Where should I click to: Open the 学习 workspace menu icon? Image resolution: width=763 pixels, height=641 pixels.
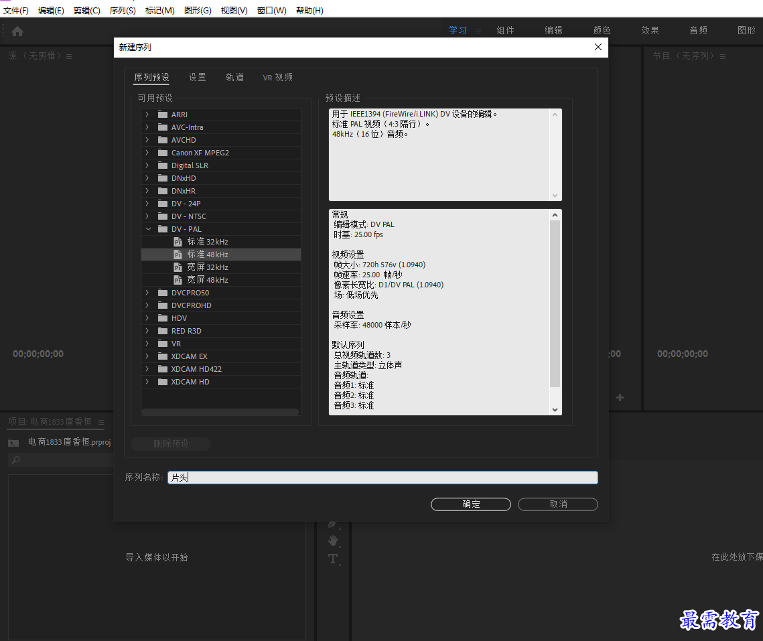click(478, 31)
